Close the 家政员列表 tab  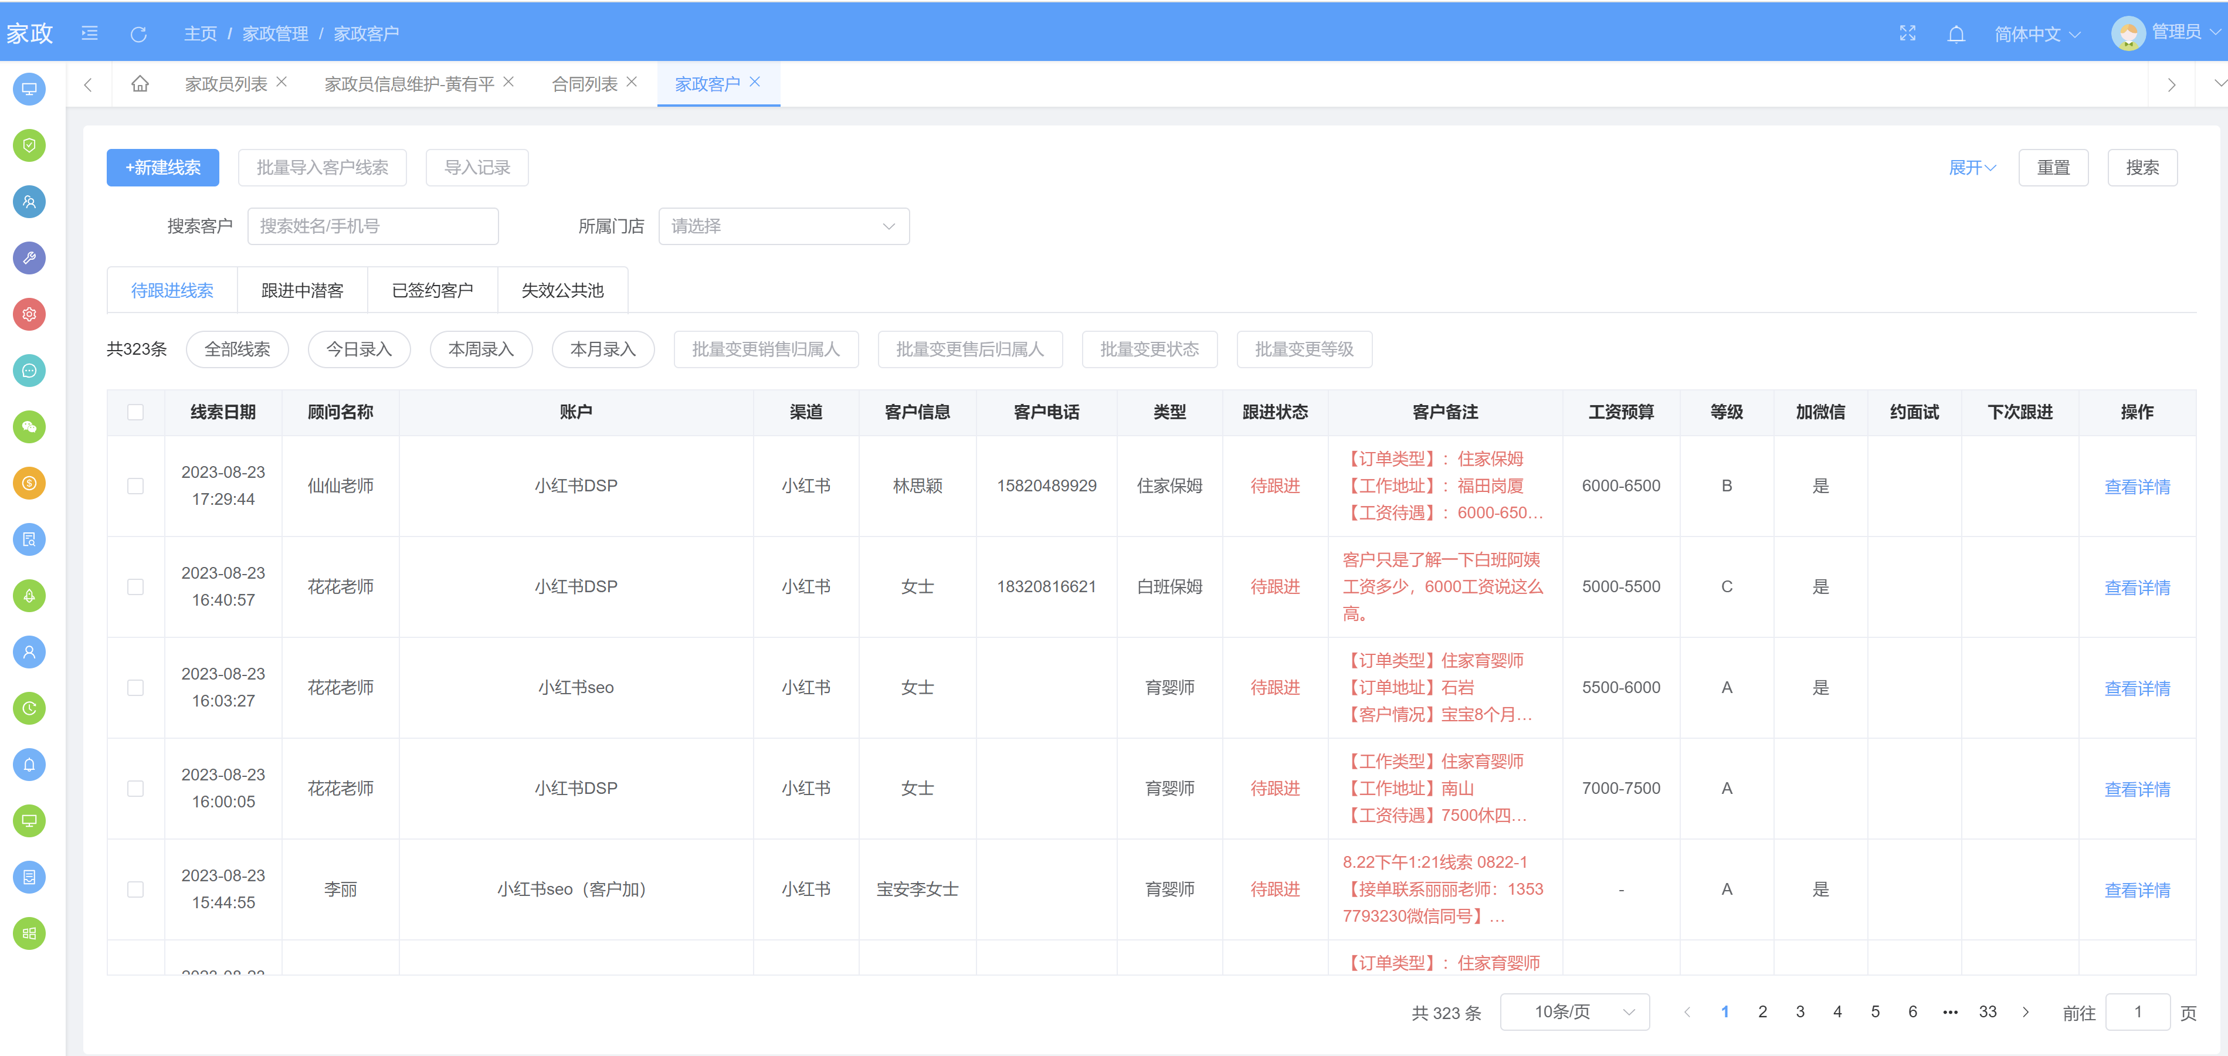(281, 82)
